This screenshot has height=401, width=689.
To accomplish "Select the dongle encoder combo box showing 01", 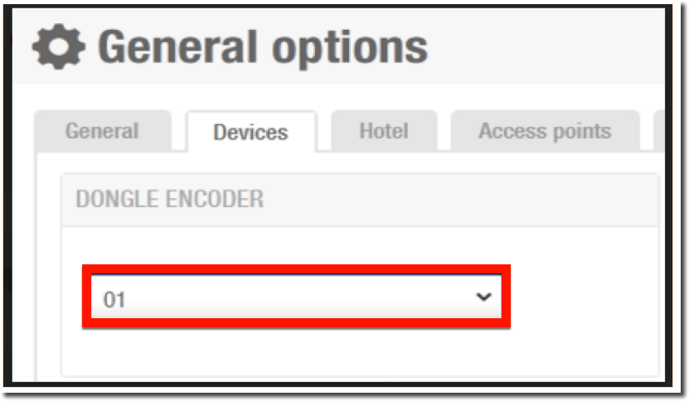I will [296, 297].
